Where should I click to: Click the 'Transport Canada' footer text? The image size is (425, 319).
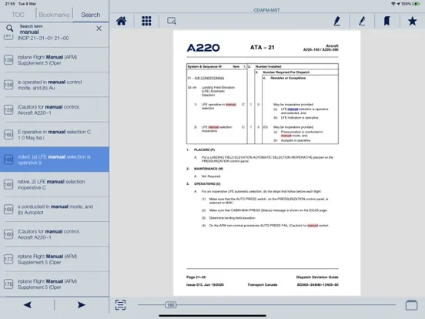263,285
